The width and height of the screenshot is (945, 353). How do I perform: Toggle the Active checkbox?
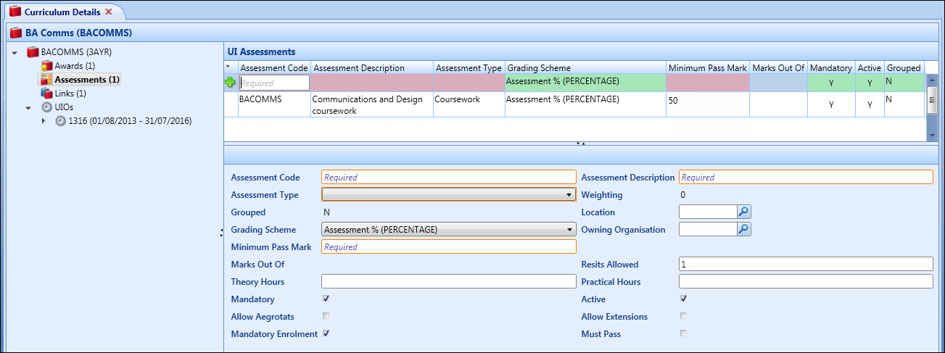tap(683, 299)
